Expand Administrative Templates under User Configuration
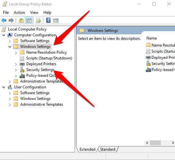Viewport: 175px width, 160px height. [x=10, y=105]
